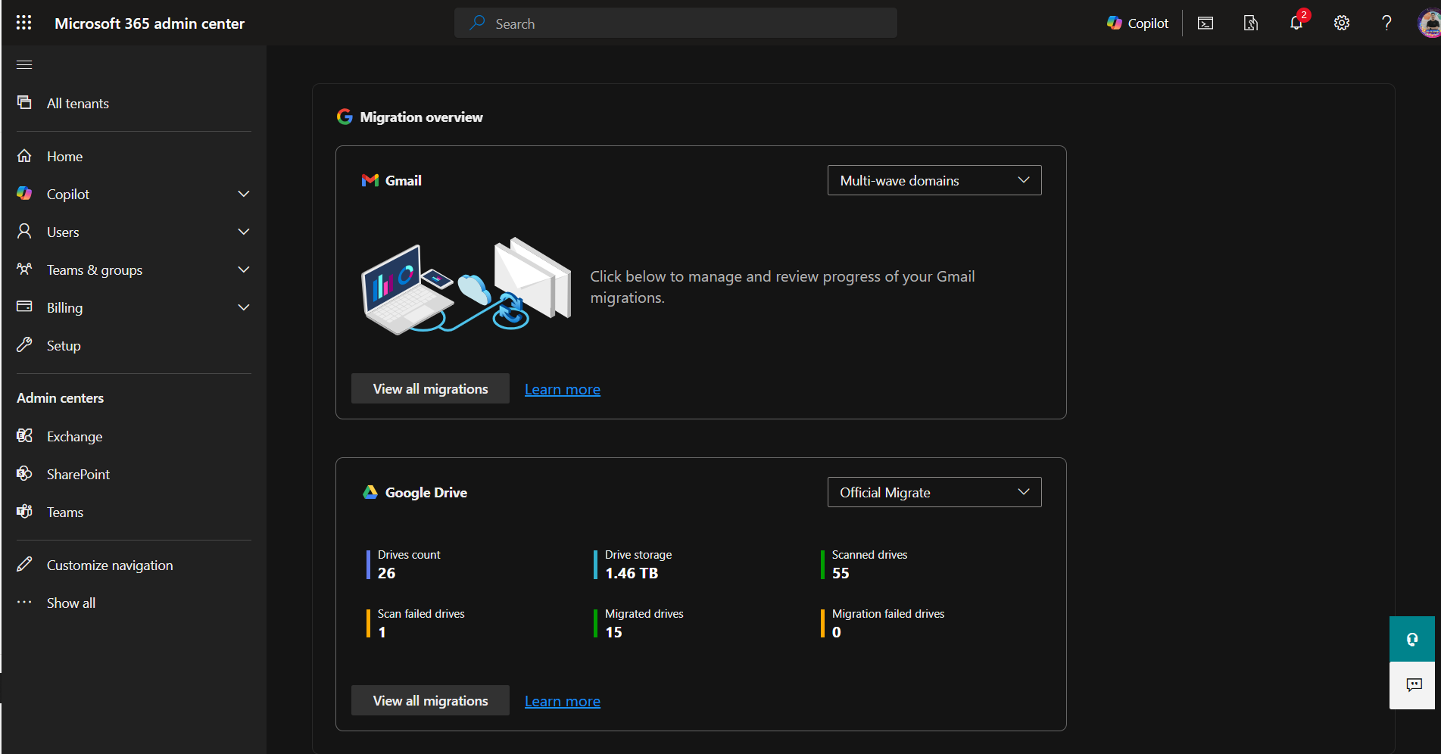Open the Official Migrate dropdown

click(934, 492)
